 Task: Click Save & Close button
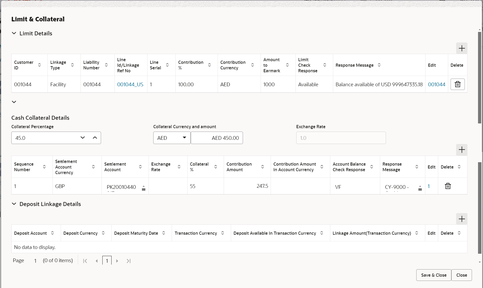click(x=434, y=275)
